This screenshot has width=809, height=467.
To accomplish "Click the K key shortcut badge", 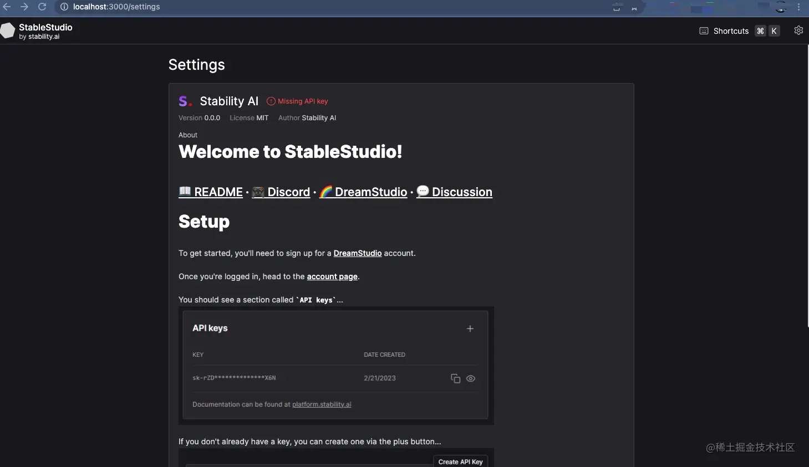I will pyautogui.click(x=774, y=31).
